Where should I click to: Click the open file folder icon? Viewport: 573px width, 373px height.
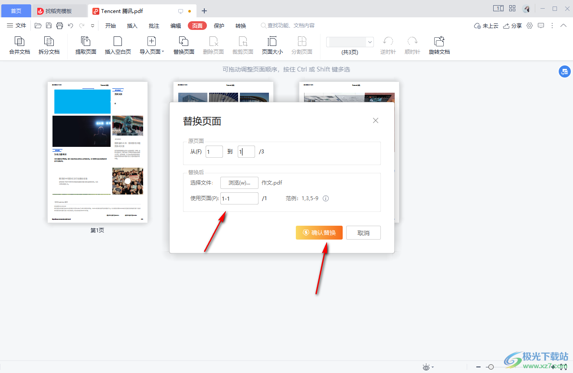(38, 26)
